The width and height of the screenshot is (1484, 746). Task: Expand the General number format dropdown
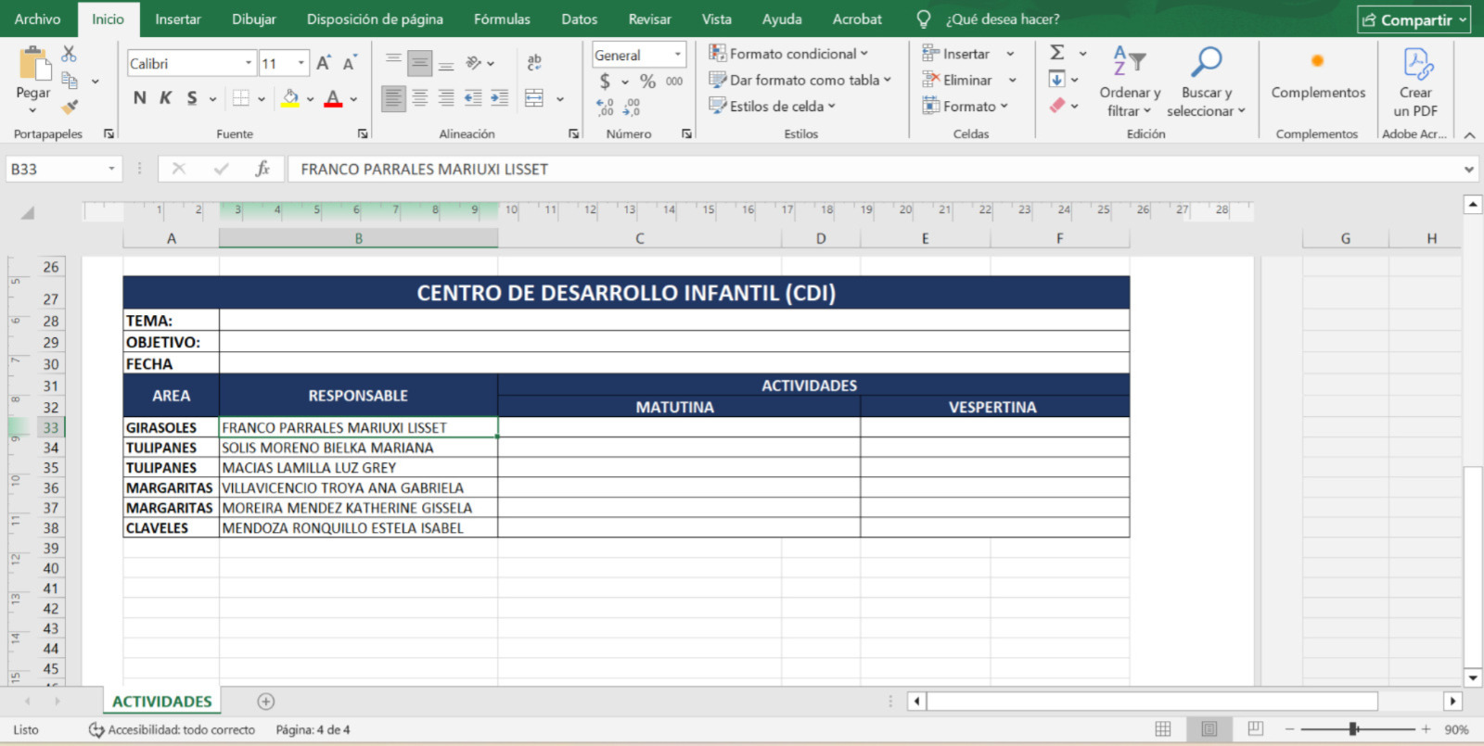tap(678, 55)
